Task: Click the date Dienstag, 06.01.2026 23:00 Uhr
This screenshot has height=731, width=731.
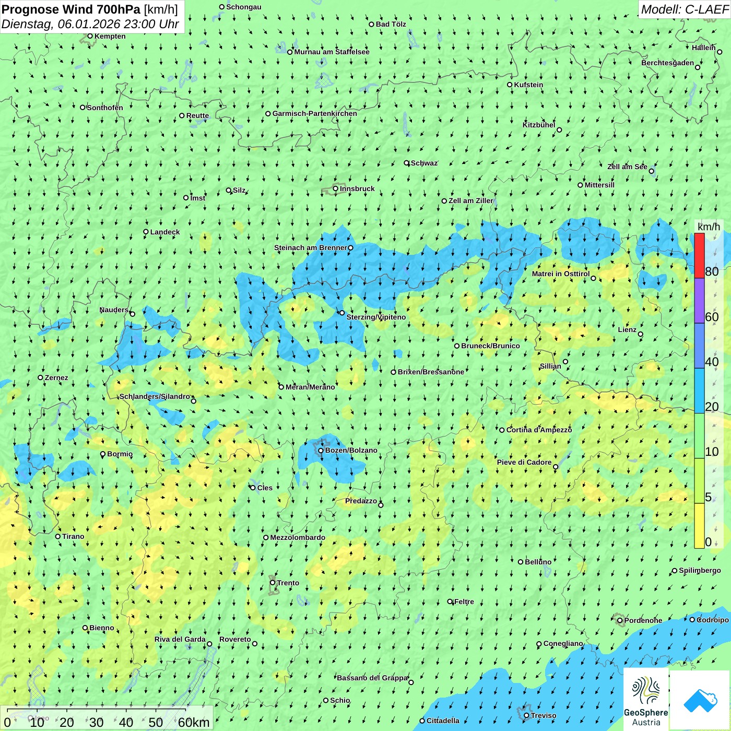Action: point(90,24)
